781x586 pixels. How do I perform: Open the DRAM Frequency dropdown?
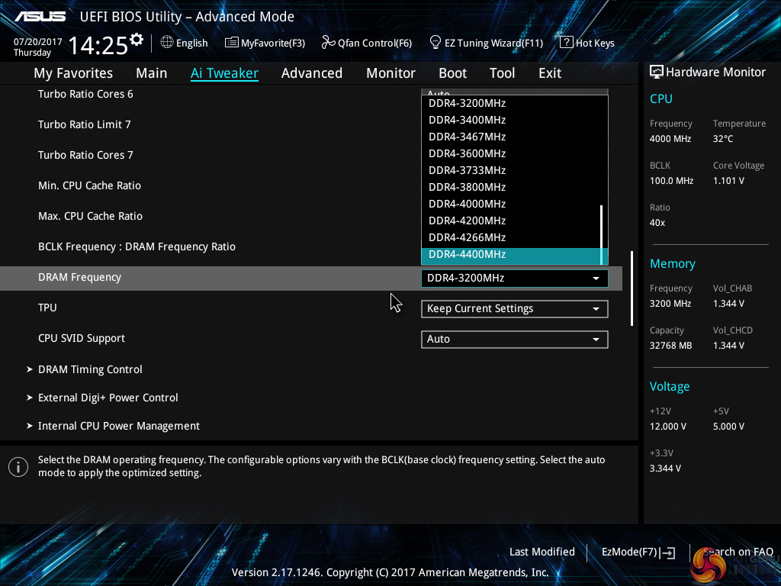514,279
